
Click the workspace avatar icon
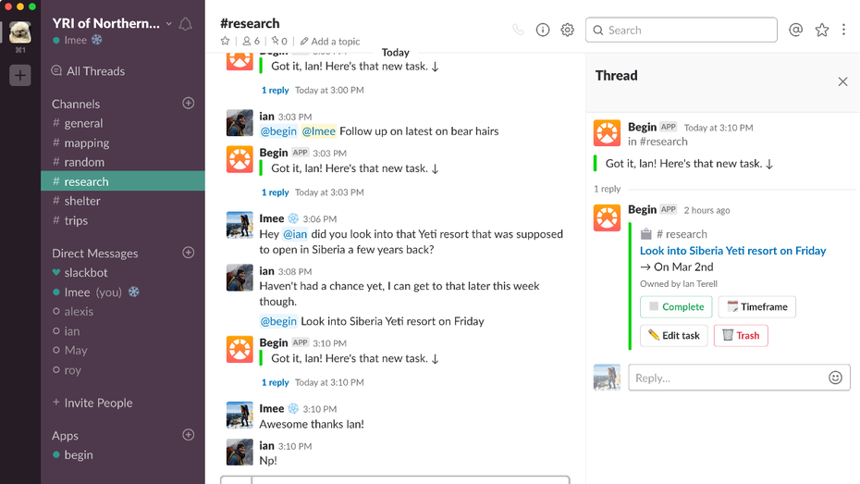tap(20, 32)
